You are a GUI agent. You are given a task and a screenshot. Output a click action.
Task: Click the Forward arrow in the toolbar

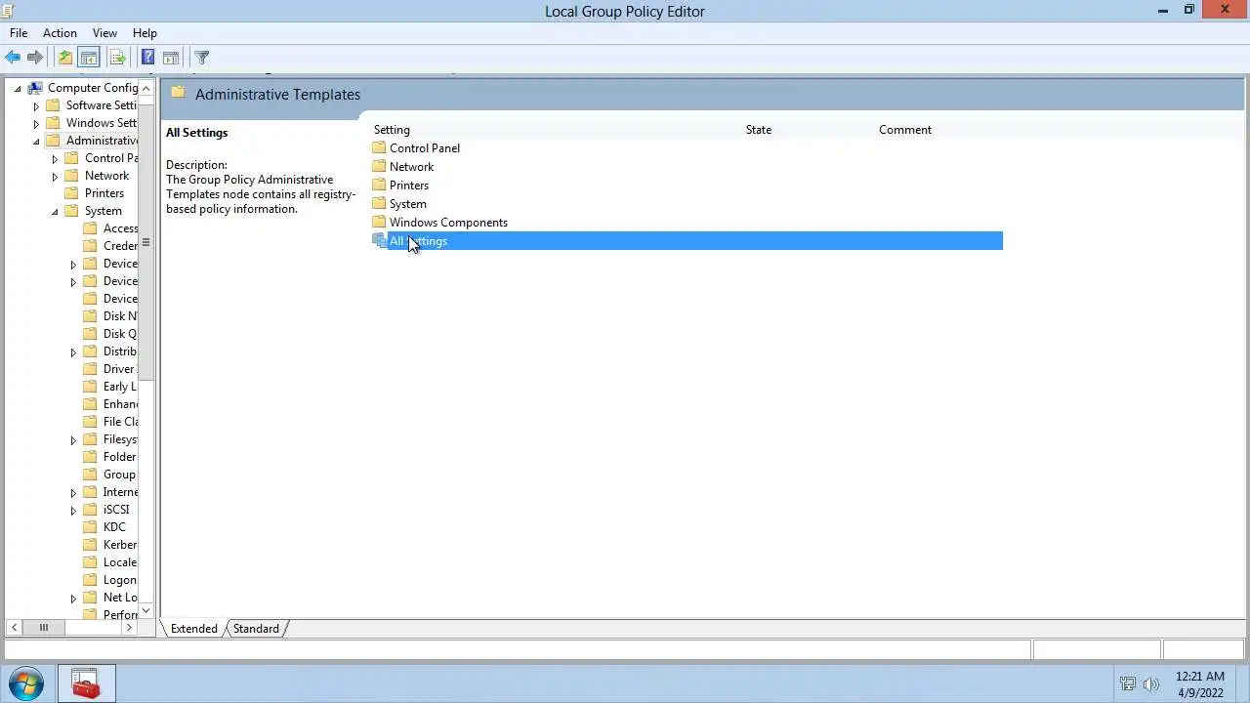pyautogui.click(x=35, y=58)
